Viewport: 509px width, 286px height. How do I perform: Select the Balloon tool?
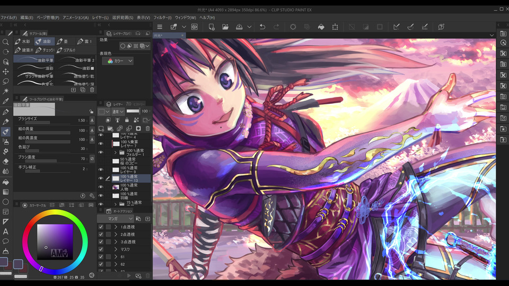[6, 241]
